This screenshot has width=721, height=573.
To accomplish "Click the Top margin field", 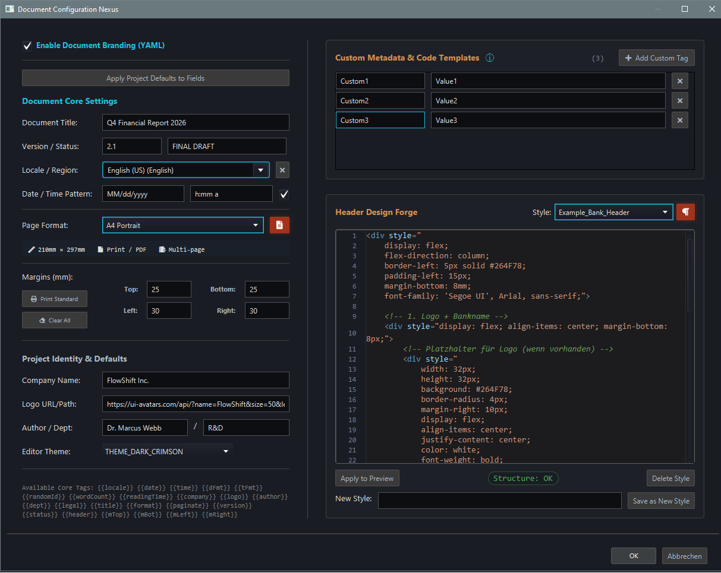I will point(169,290).
